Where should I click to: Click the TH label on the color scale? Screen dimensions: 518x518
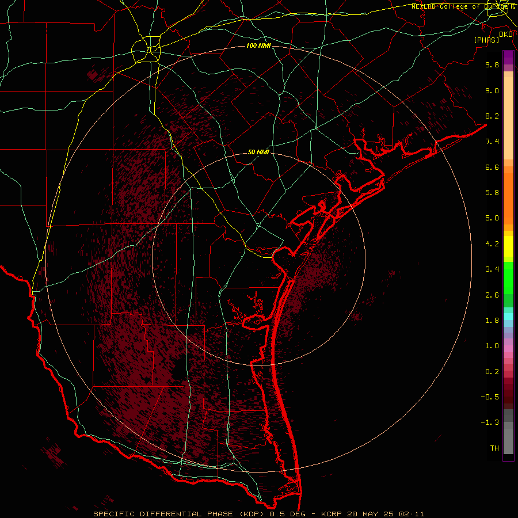(494, 448)
